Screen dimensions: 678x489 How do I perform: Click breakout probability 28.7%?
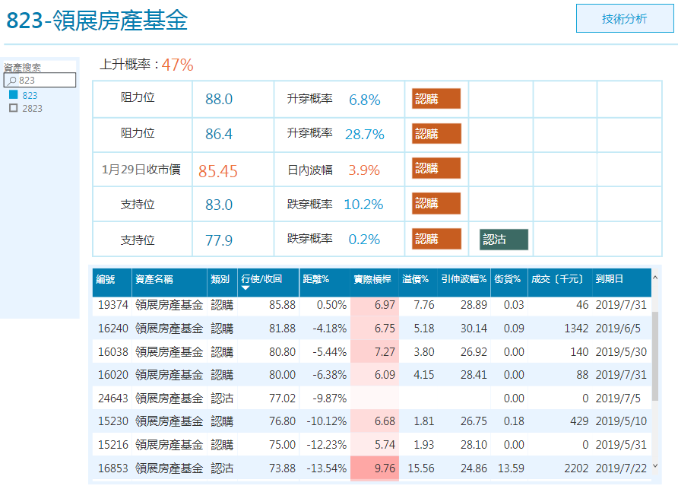coord(365,135)
